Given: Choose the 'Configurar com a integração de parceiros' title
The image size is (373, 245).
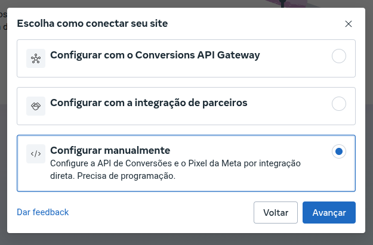Looking at the screenshot, I should pos(149,103).
